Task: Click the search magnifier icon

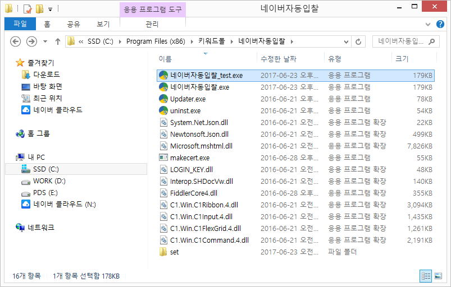Action: [x=431, y=41]
